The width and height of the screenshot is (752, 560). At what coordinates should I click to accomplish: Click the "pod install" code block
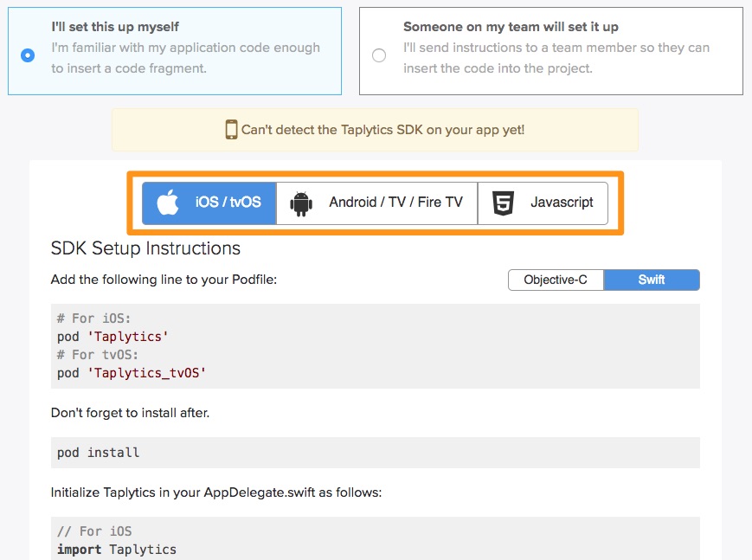coord(376,453)
